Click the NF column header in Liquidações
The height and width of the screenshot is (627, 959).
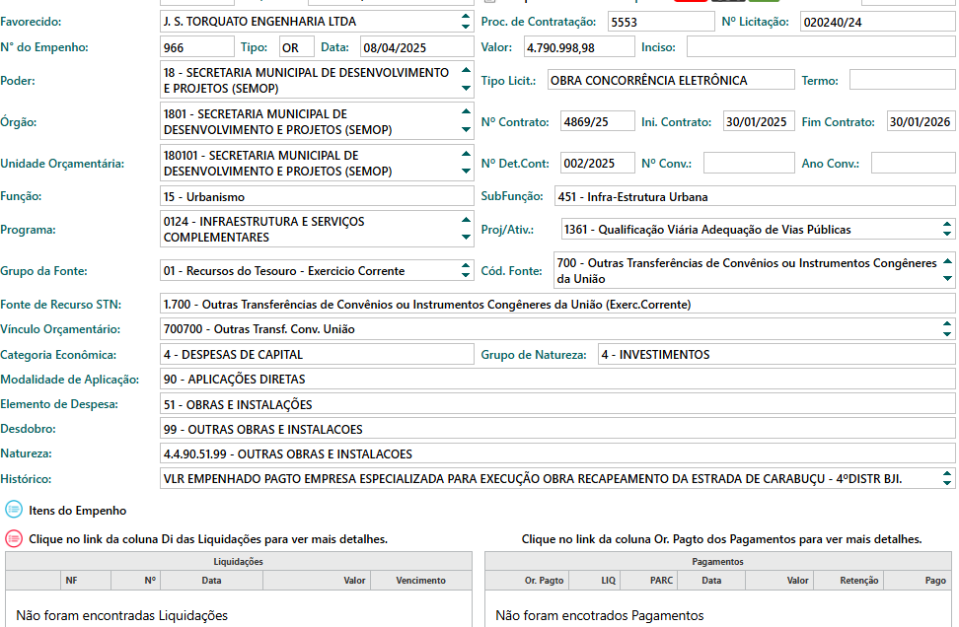coord(86,580)
